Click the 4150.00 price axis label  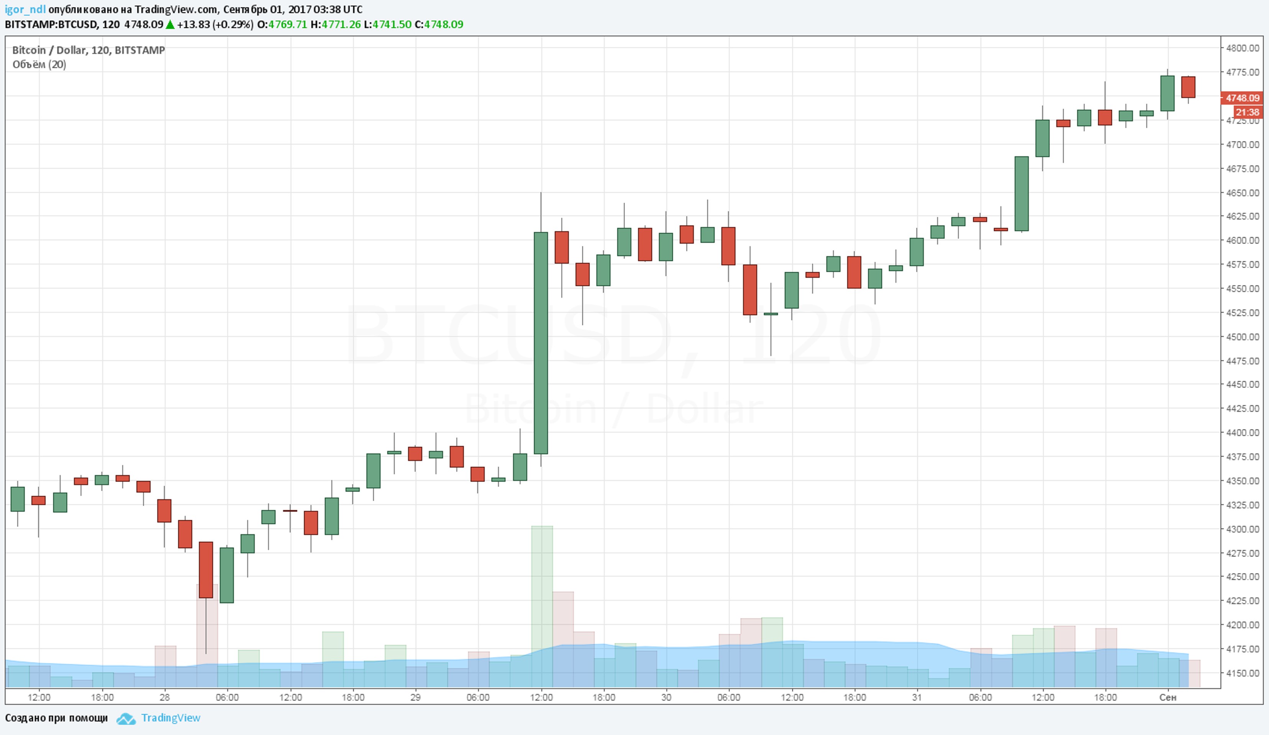point(1242,673)
